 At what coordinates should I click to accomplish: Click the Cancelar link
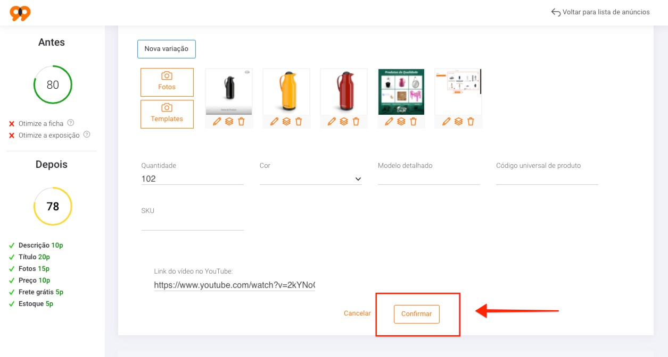pyautogui.click(x=357, y=313)
